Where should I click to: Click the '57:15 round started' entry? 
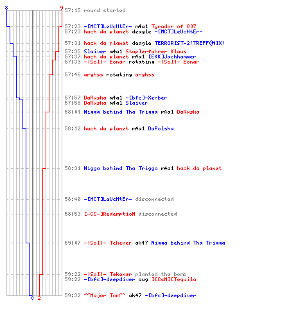[x=95, y=10]
